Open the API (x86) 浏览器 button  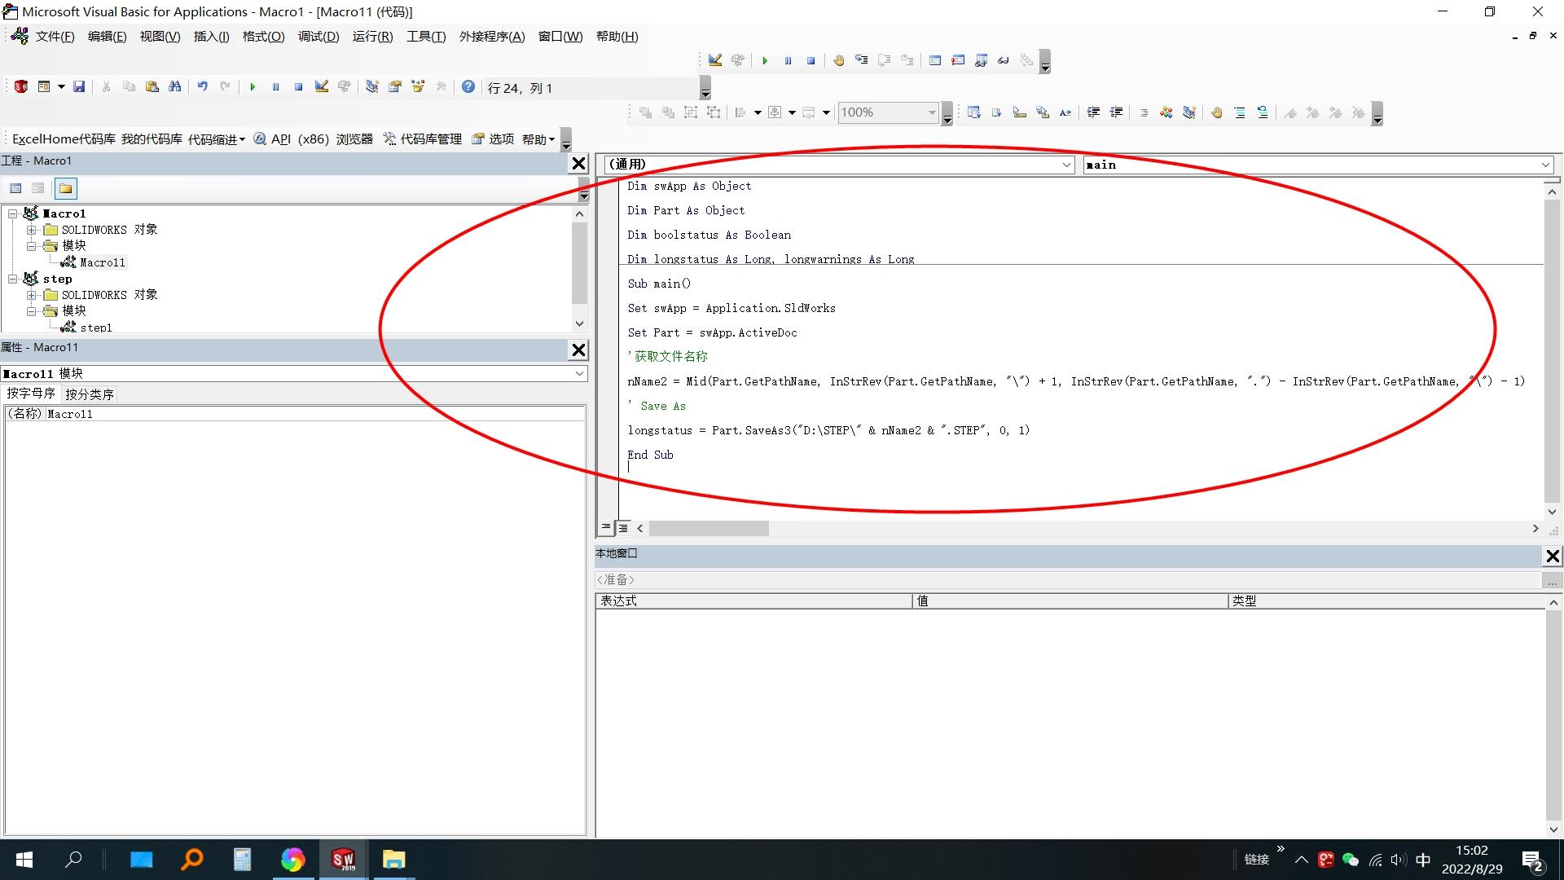[313, 139]
